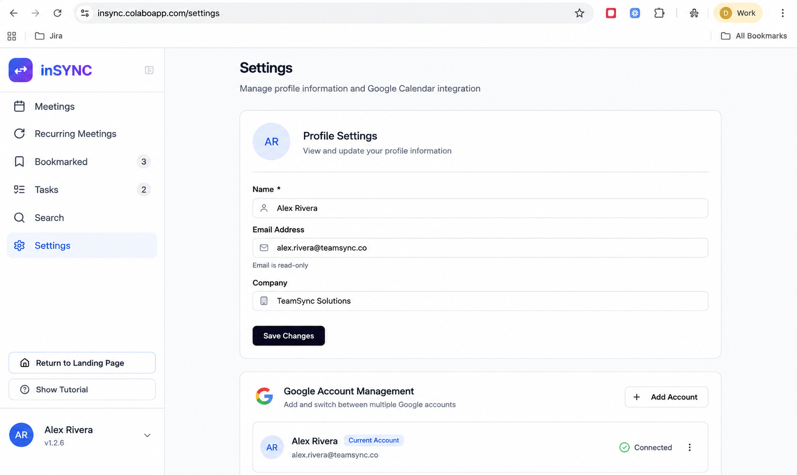Image resolution: width=797 pixels, height=475 pixels.
Task: Open the Google account three-dot options menu
Action: coord(690,448)
